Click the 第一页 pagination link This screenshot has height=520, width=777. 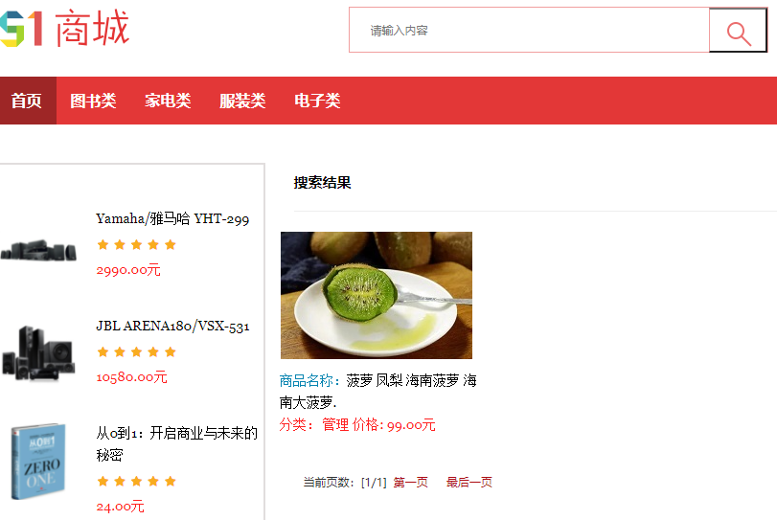[411, 483]
